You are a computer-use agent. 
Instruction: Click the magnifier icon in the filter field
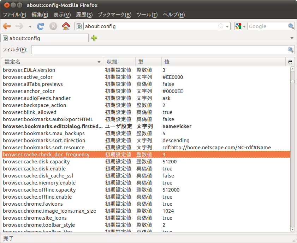291,50
